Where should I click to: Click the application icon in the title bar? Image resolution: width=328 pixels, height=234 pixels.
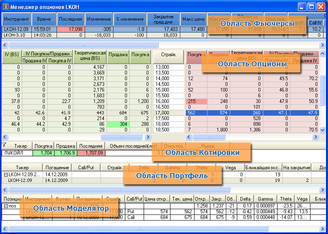(x=6, y=7)
